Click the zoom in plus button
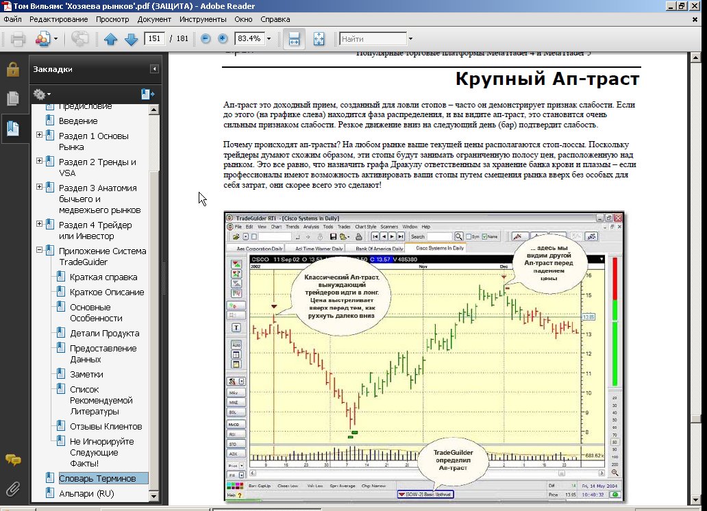 coord(223,39)
